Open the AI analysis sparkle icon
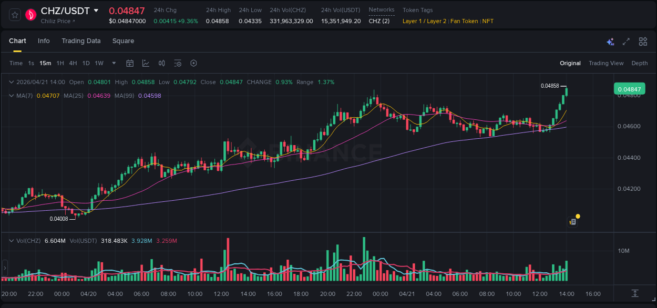The image size is (657, 308). click(610, 41)
